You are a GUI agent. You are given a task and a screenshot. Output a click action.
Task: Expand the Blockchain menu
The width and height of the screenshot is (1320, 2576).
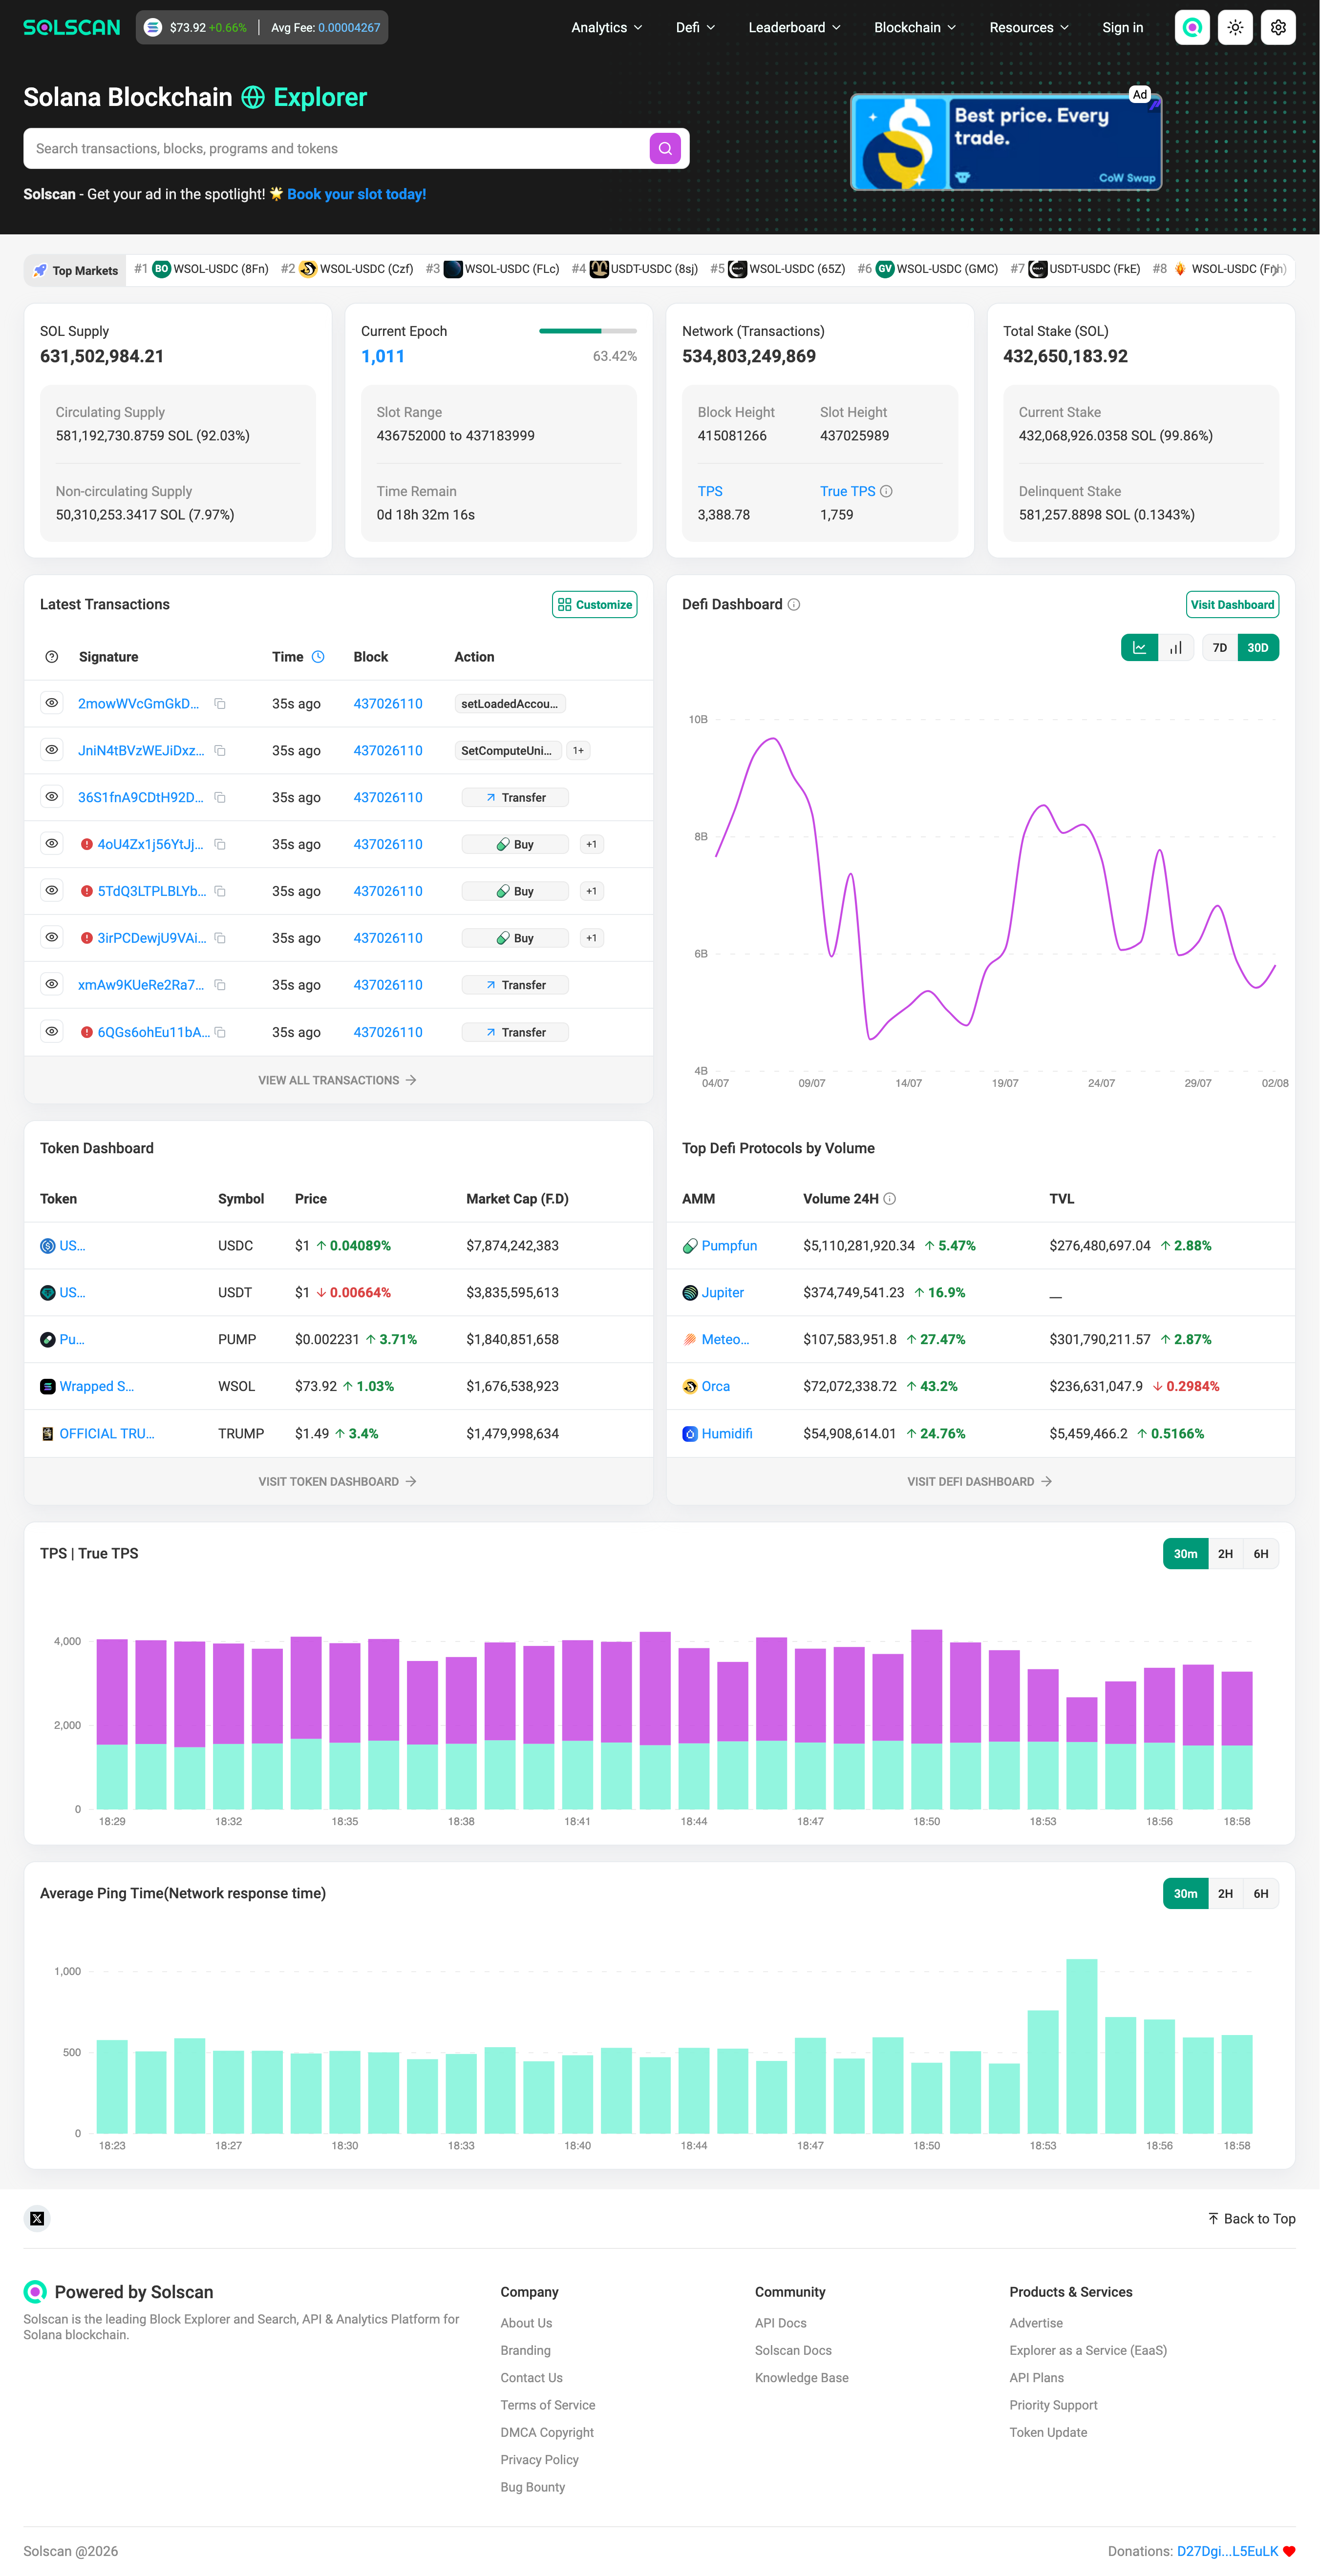pyautogui.click(x=915, y=28)
